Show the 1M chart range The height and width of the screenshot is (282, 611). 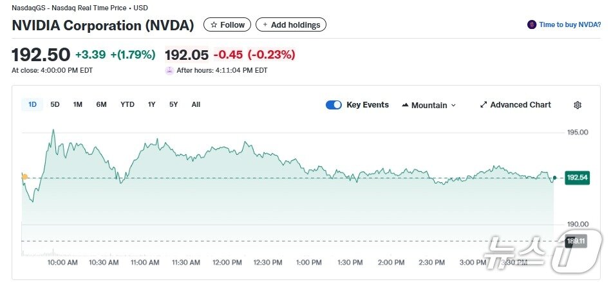tap(77, 104)
